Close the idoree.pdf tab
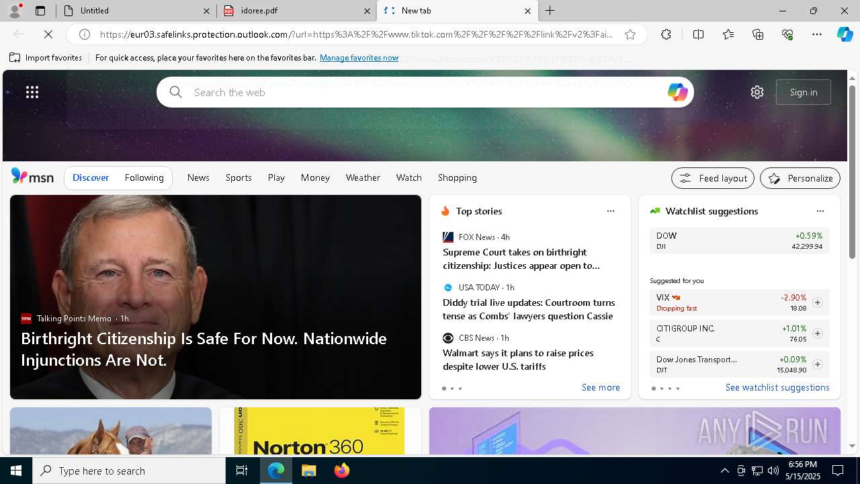This screenshot has width=860, height=484. (368, 11)
